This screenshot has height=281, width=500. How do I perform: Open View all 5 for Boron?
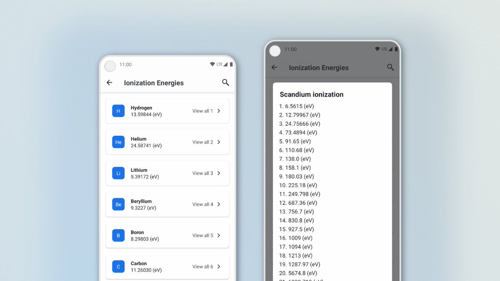click(x=202, y=235)
